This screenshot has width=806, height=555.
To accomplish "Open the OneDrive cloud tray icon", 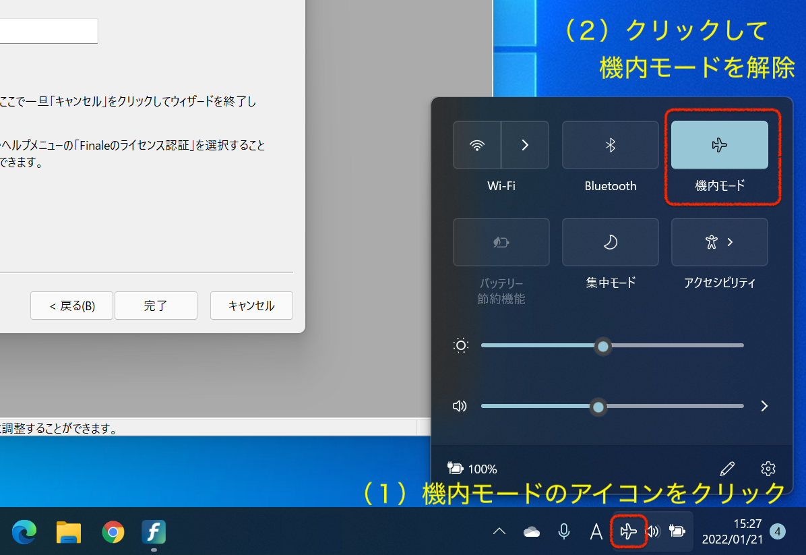I will 532,531.
